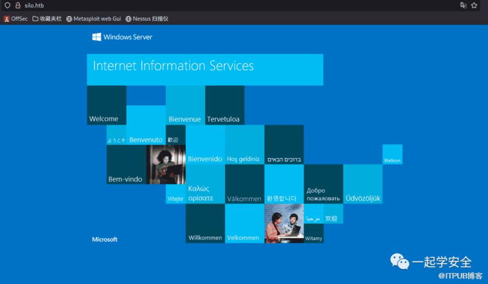Screen dimensions: 488x284
Task: Click the Microsoft logo text
Action: [105, 239]
